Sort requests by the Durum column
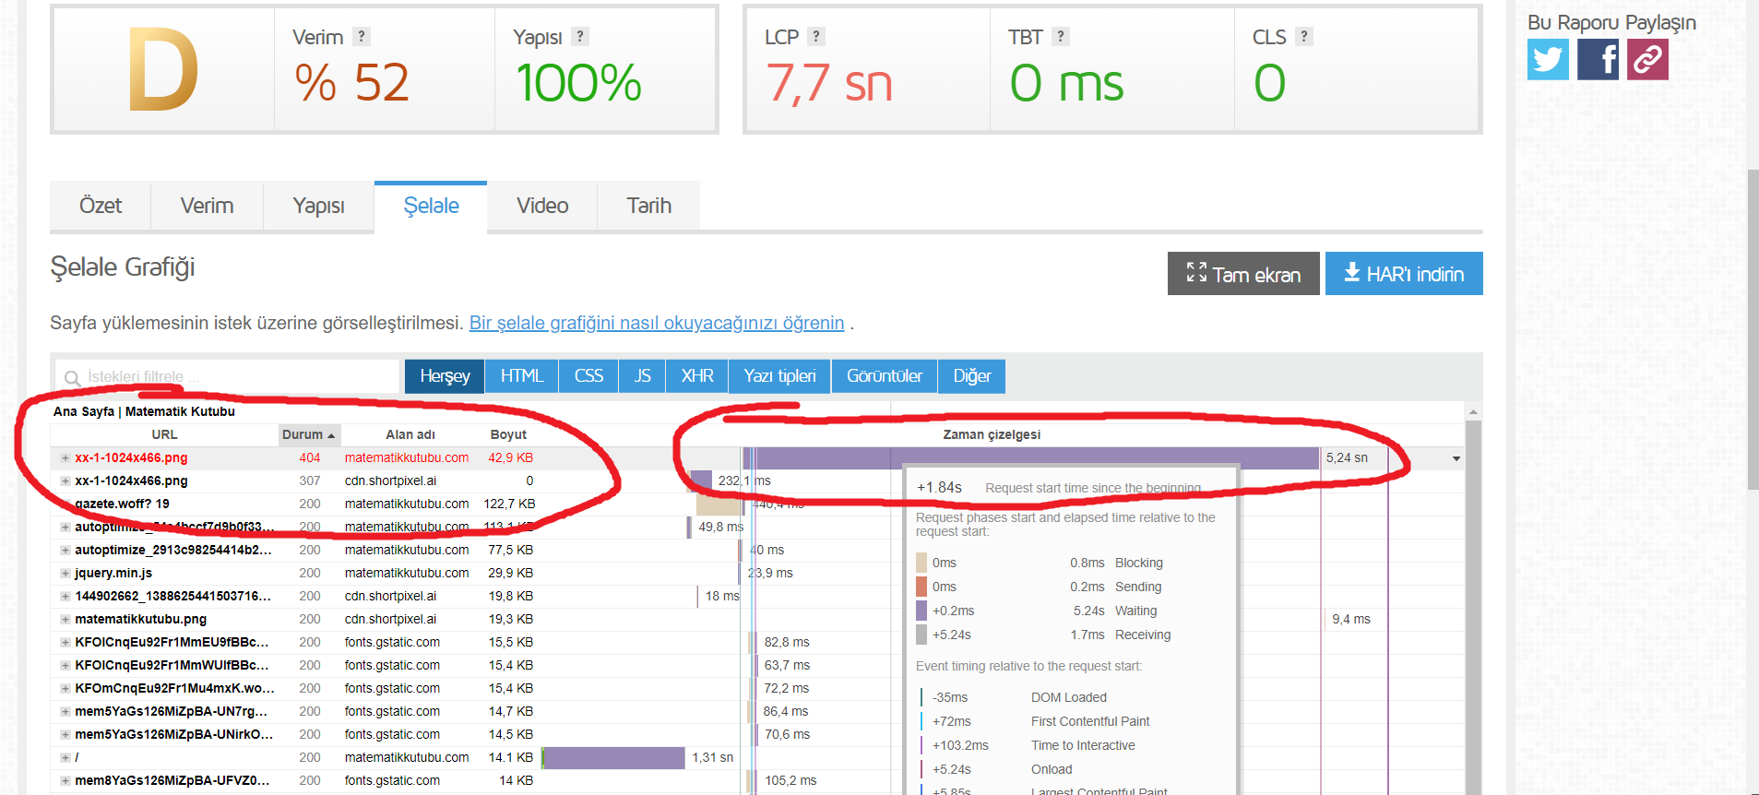This screenshot has width=1759, height=795. tap(309, 434)
